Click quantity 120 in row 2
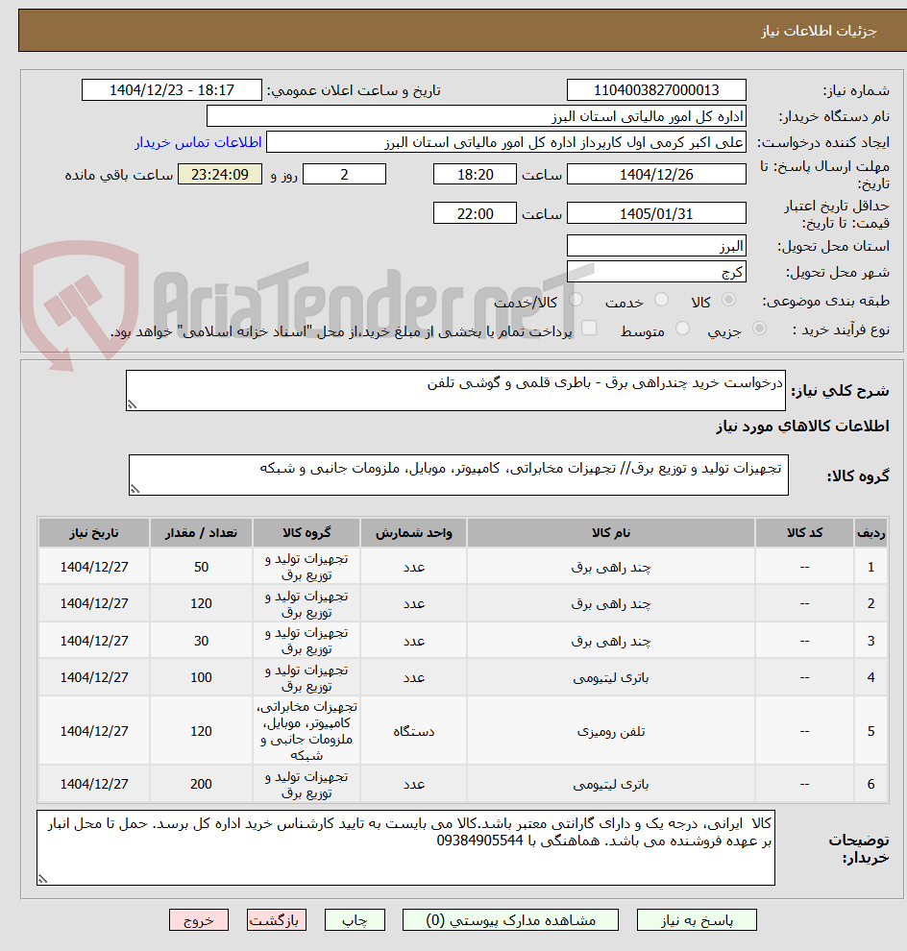Screen dimensions: 907x951 click(x=201, y=603)
